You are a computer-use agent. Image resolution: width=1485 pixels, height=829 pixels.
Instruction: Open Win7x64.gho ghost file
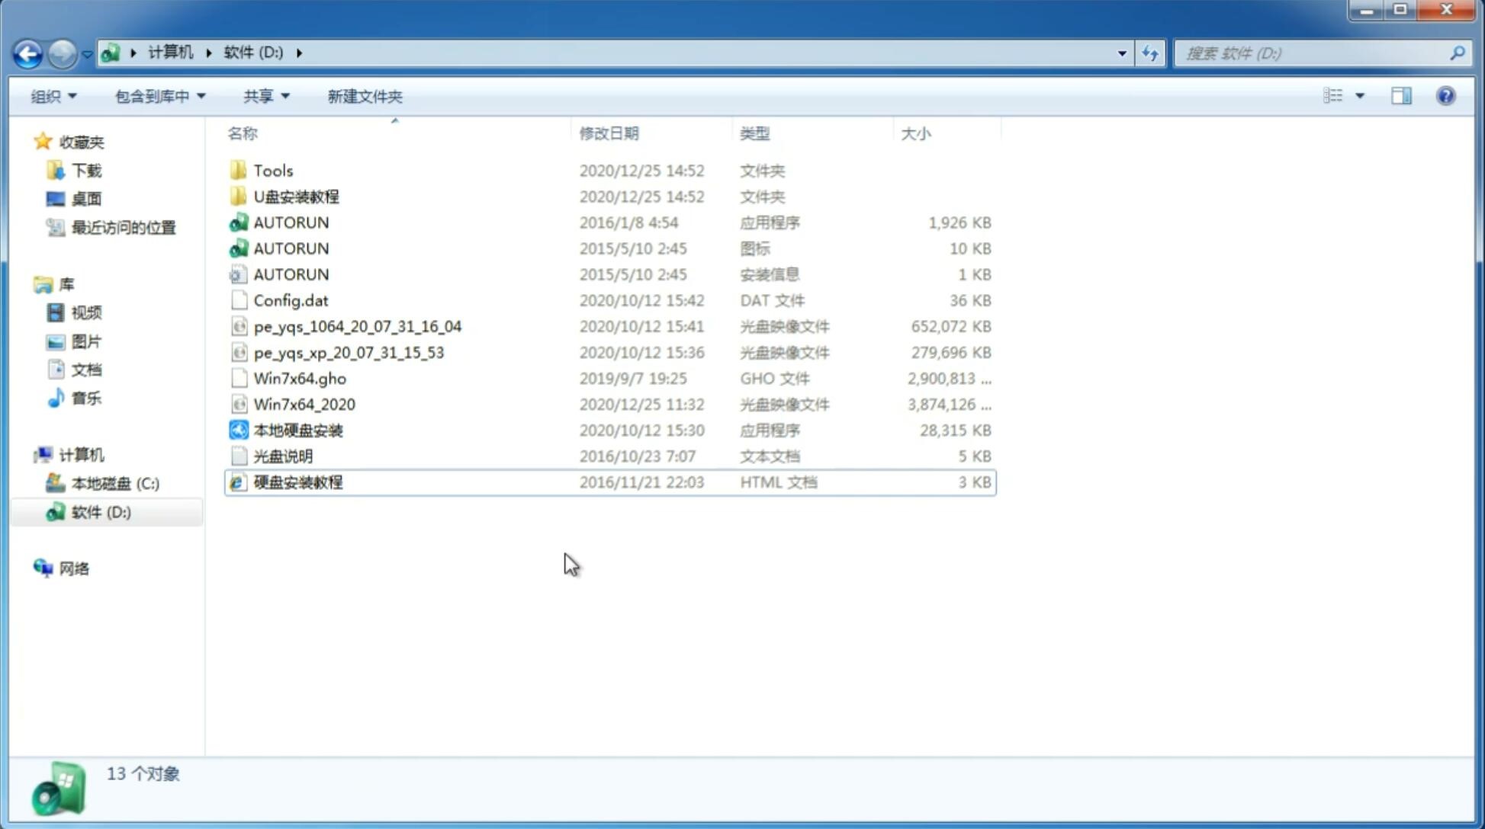point(301,378)
